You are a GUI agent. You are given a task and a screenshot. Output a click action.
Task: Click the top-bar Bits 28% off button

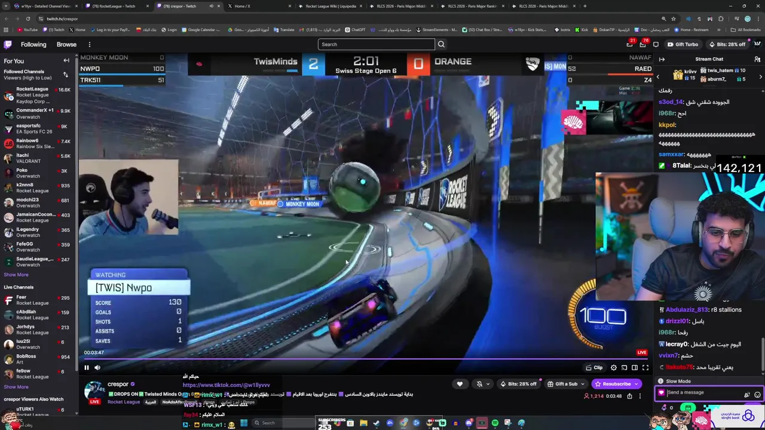pos(727,44)
